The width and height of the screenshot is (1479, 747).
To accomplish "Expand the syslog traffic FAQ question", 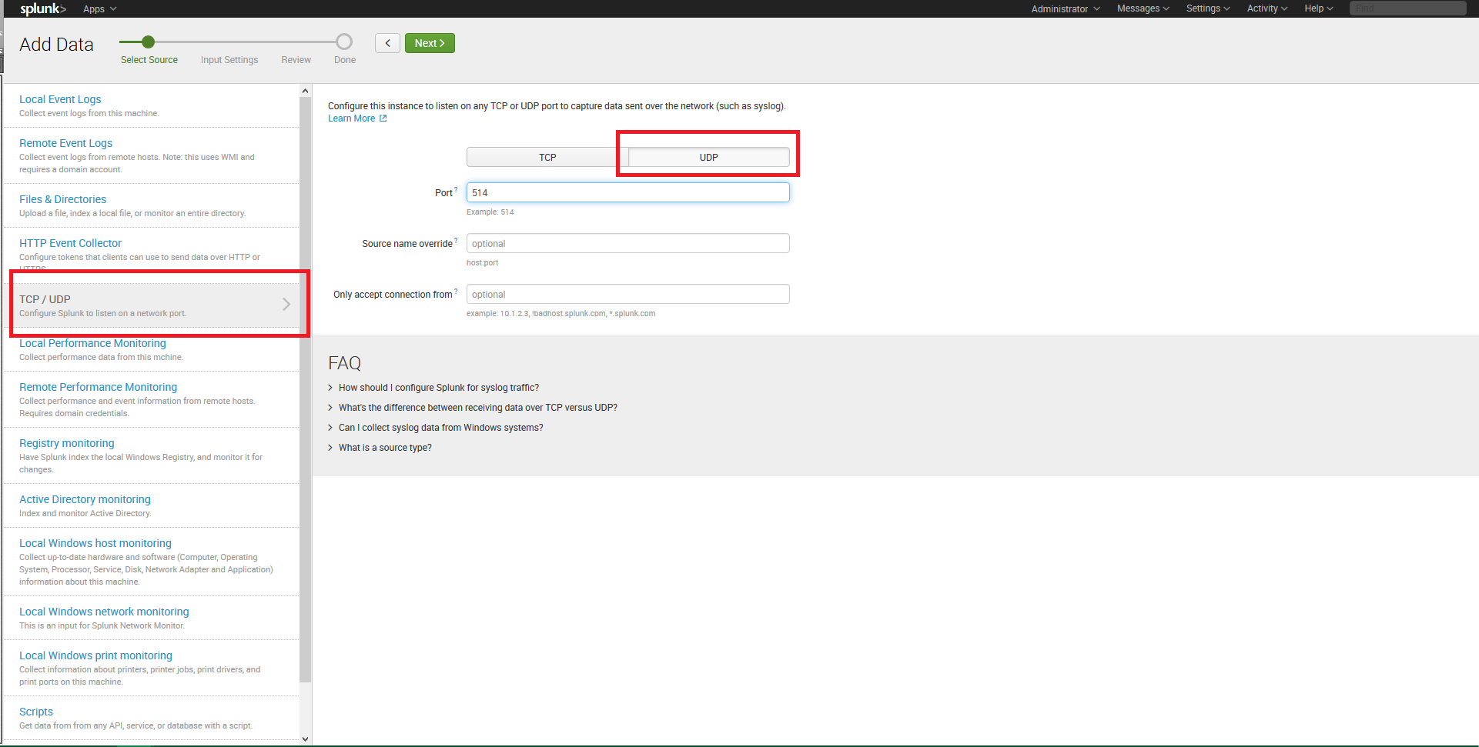I will pyautogui.click(x=438, y=388).
